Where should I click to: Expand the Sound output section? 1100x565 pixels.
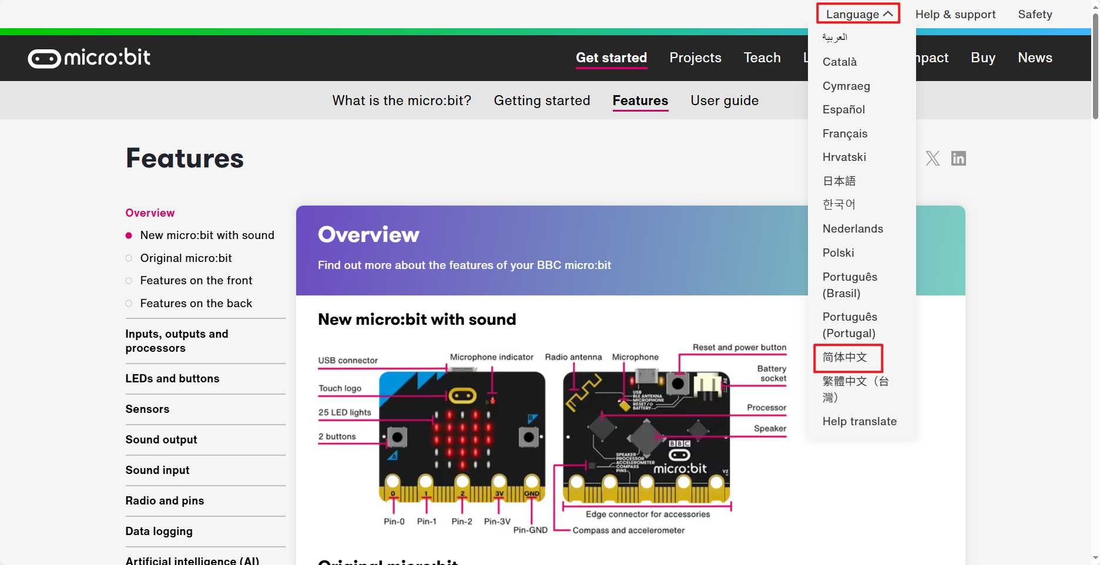click(x=161, y=439)
